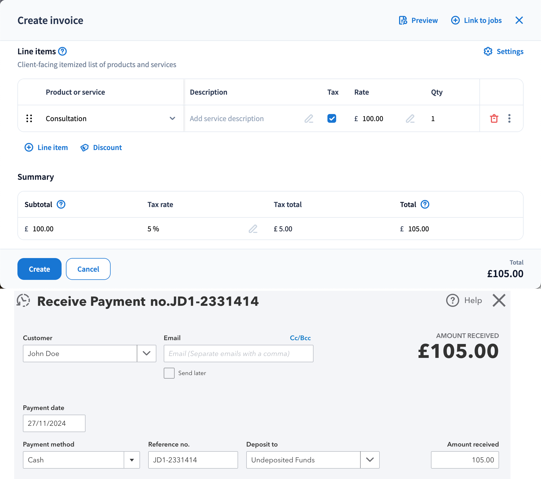Expand the Consultation product dropdown
Screen dimensions: 541x479
click(172, 118)
